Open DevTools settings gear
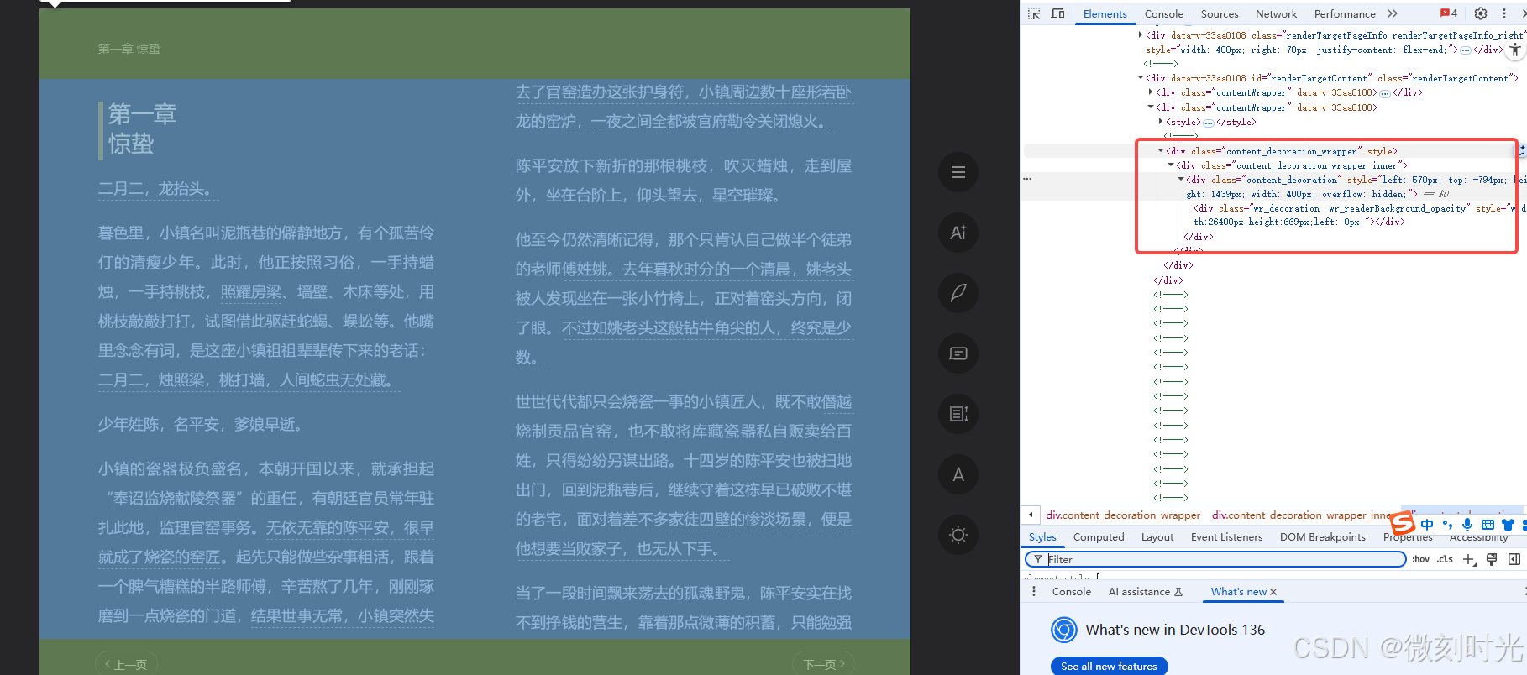Image resolution: width=1527 pixels, height=675 pixels. [x=1481, y=13]
